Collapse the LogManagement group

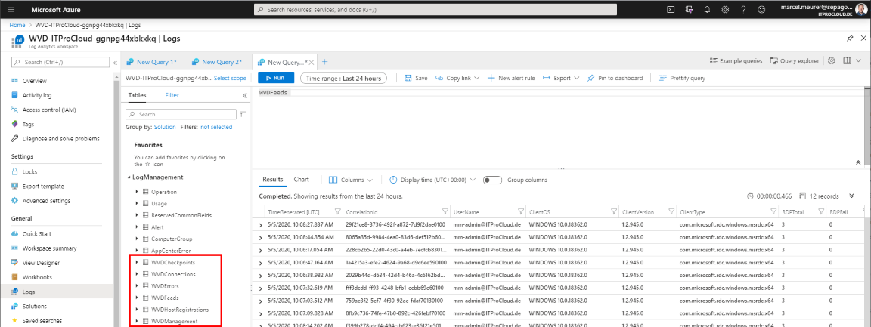click(129, 177)
